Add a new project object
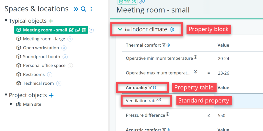 (51, 95)
